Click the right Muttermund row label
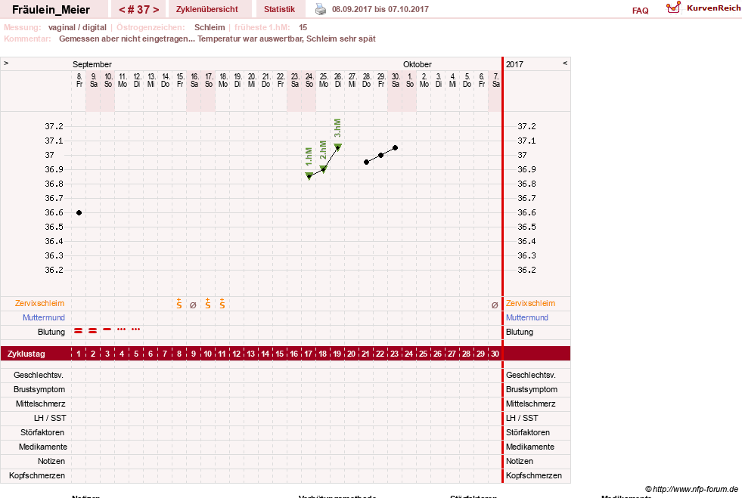The height and width of the screenshot is (498, 742). pyautogui.click(x=527, y=317)
